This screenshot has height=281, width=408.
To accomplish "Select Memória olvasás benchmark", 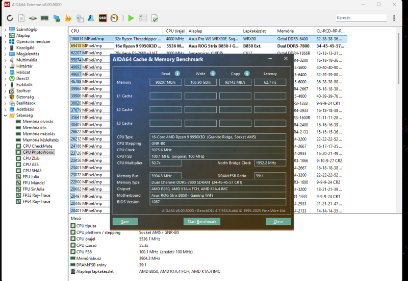I will [38, 122].
